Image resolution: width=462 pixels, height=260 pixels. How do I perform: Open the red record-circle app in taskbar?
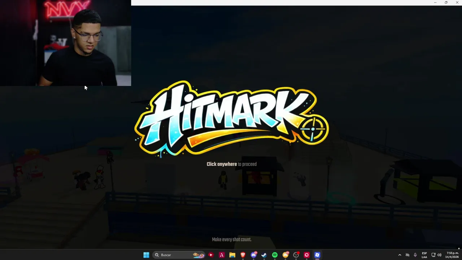pos(306,255)
